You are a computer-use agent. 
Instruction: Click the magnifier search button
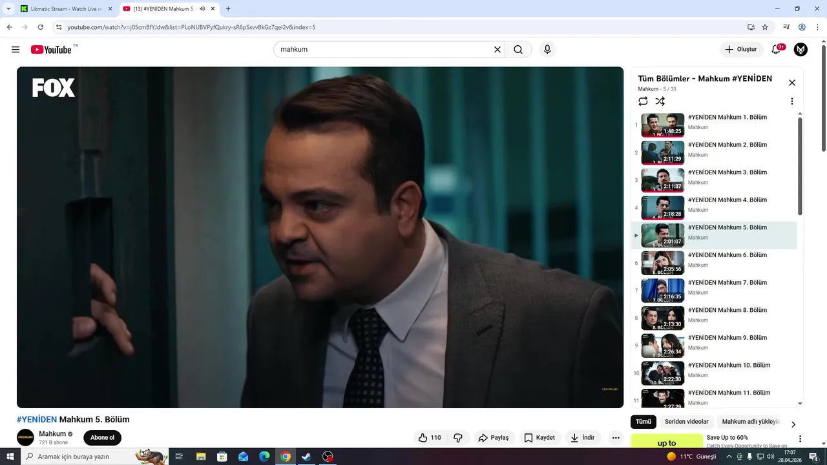[518, 50]
